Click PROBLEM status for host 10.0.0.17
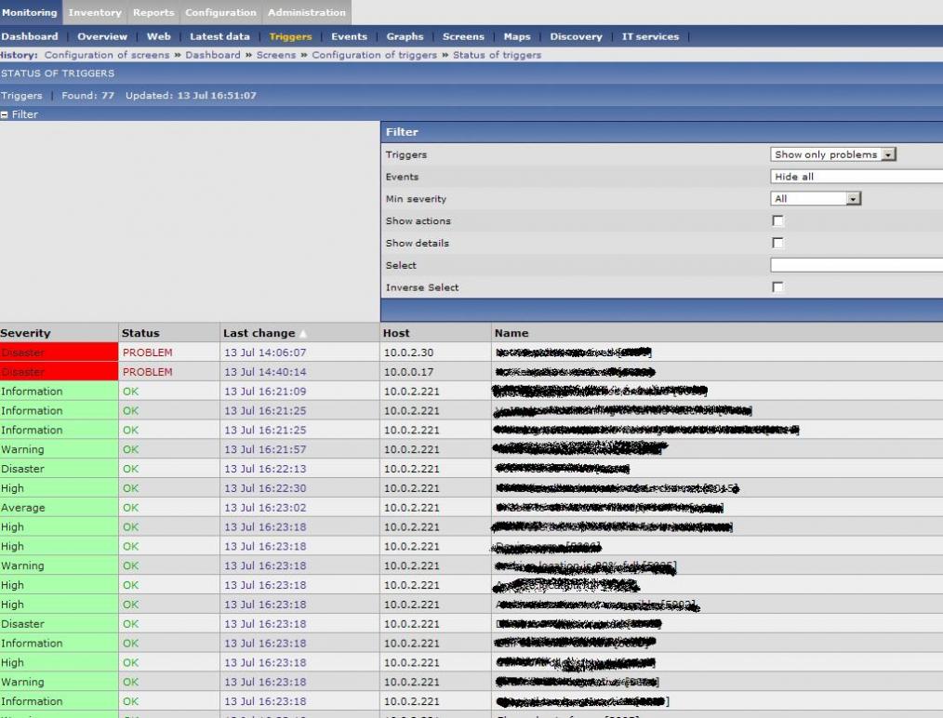The height and width of the screenshot is (718, 943). pos(147,372)
